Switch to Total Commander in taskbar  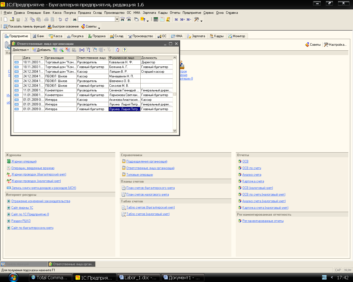[x=50, y=278]
